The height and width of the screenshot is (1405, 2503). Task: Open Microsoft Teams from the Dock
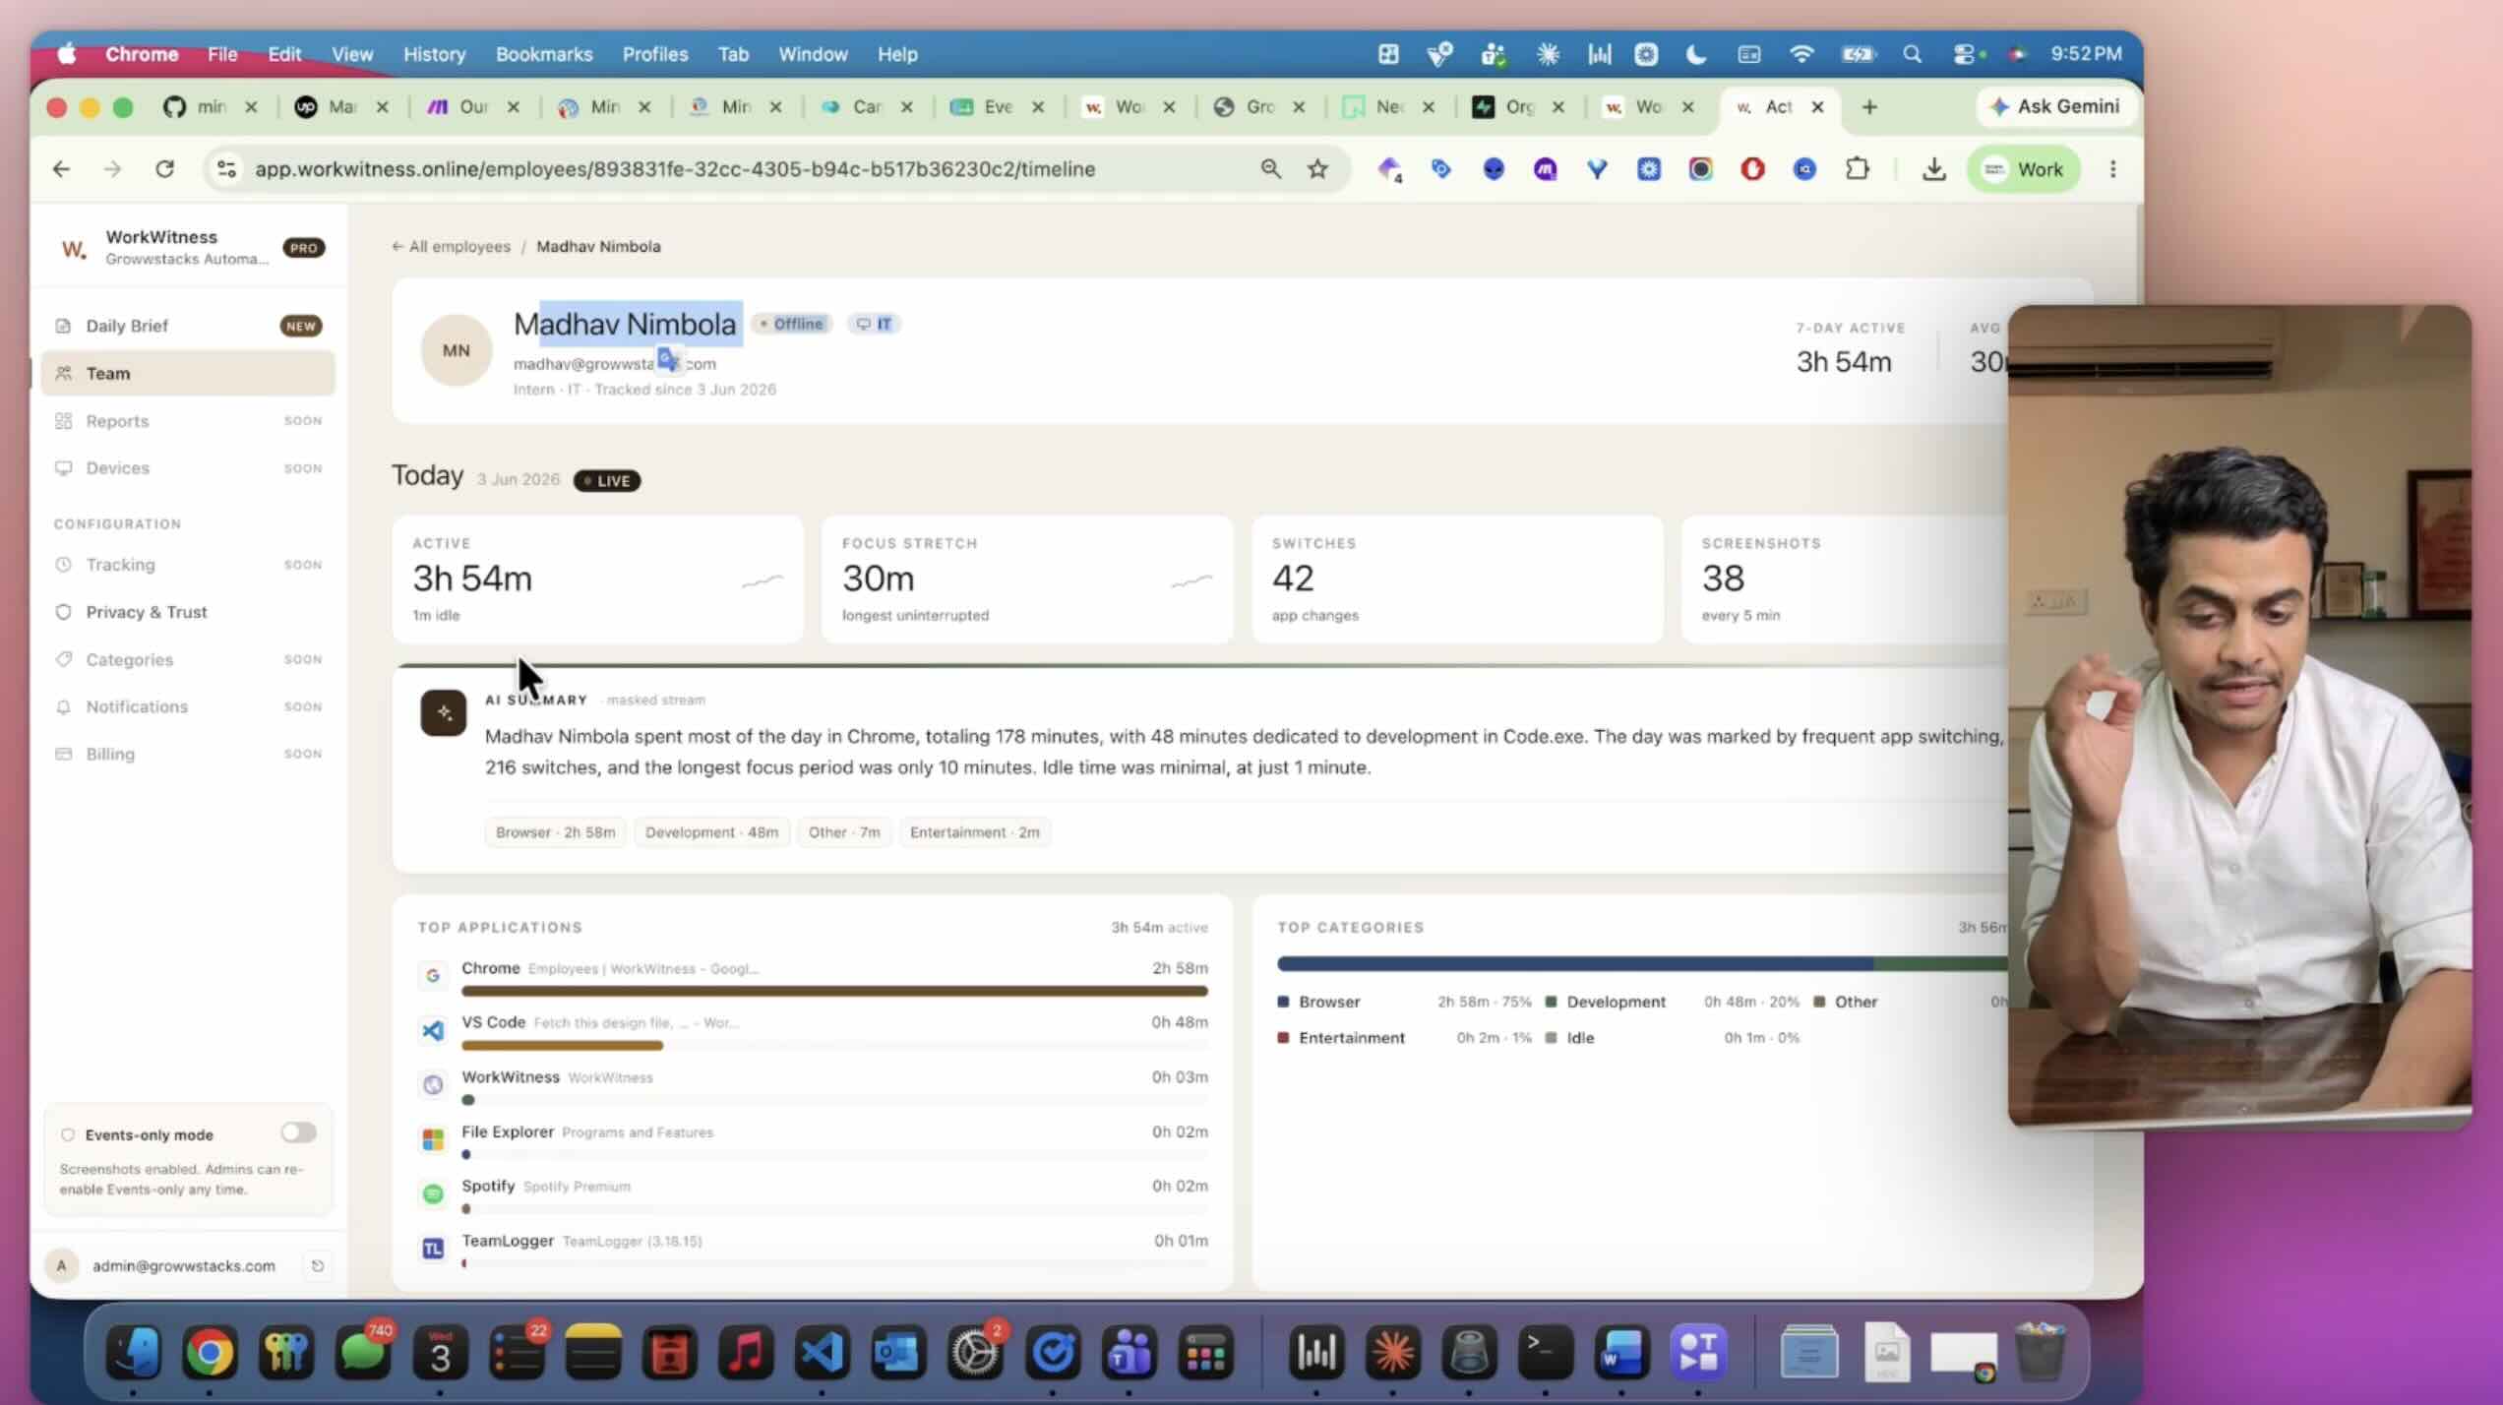1129,1351
